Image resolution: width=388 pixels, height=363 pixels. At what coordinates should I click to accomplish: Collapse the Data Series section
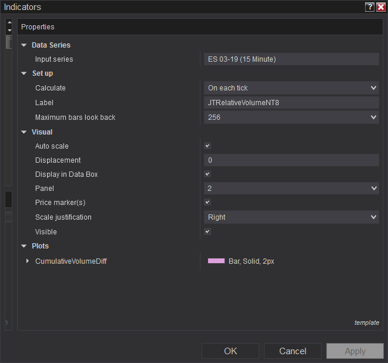pos(24,45)
